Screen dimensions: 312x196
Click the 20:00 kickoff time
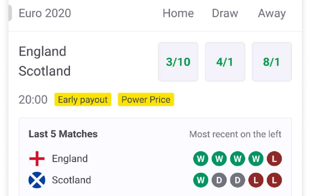[33, 100]
